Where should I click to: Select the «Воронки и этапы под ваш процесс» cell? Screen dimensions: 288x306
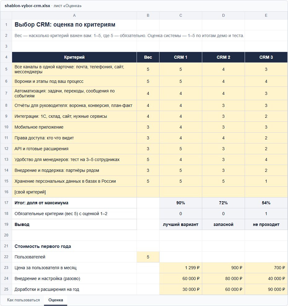tap(74, 81)
